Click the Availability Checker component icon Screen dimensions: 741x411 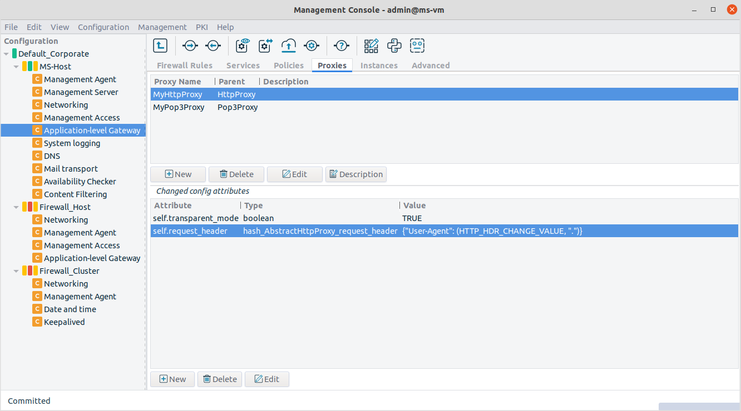[37, 182]
